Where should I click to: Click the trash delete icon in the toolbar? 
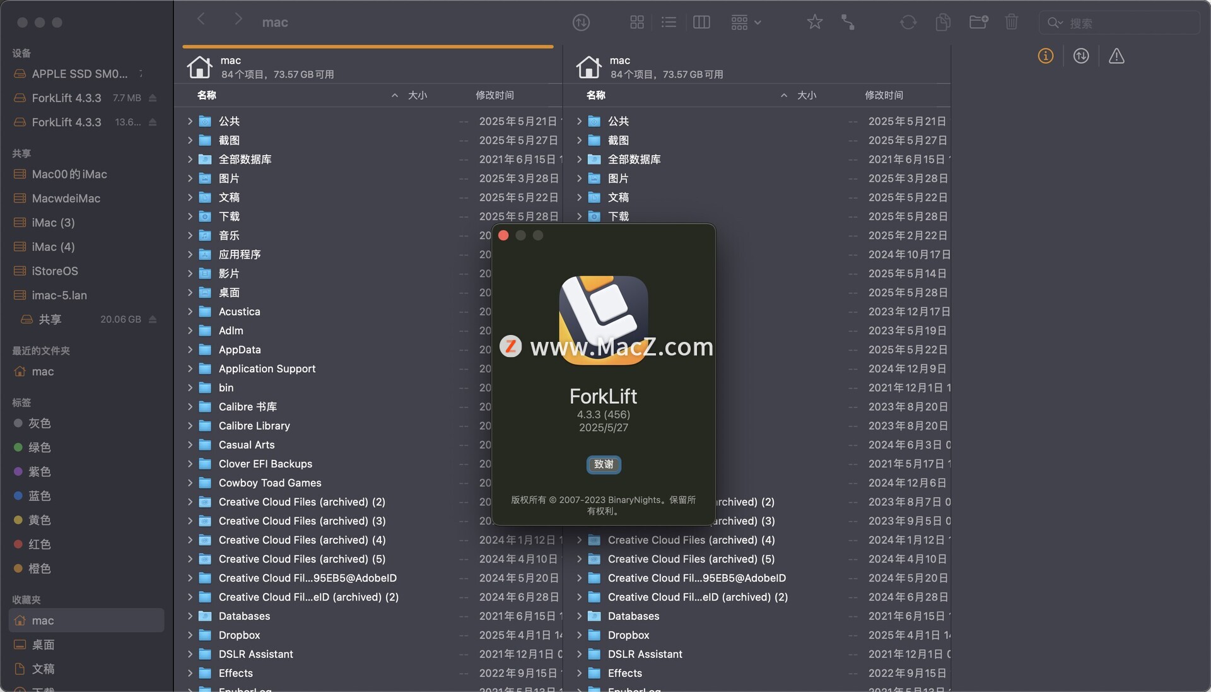1012,23
